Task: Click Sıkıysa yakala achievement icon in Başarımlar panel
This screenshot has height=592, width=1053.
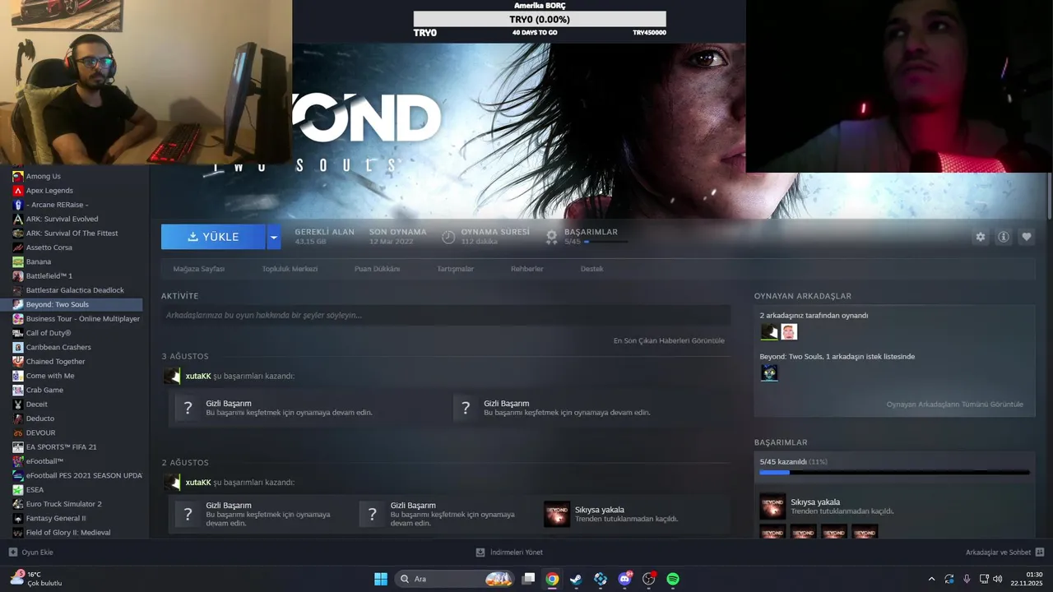Action: pos(772,506)
